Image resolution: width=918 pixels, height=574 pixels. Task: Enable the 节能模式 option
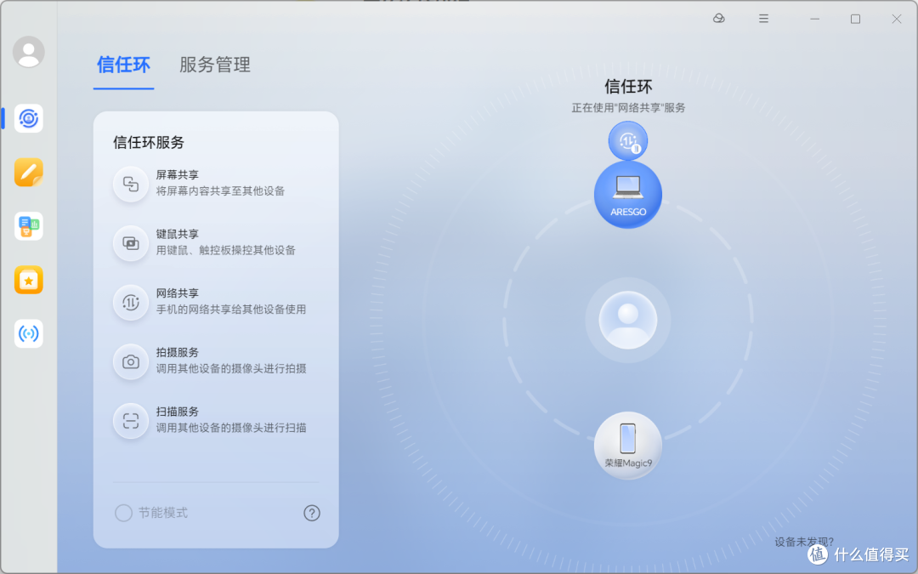tap(123, 513)
